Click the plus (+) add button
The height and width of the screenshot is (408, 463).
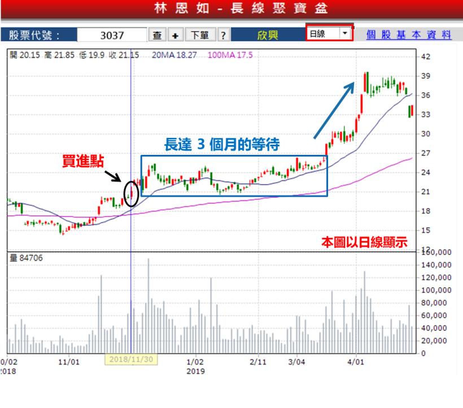coord(176,35)
